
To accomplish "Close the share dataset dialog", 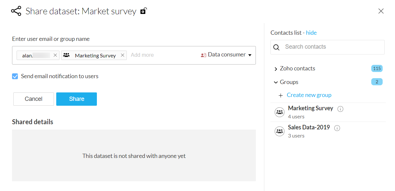I will click(381, 11).
